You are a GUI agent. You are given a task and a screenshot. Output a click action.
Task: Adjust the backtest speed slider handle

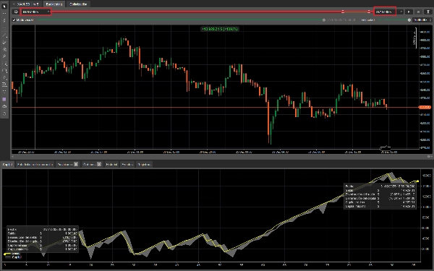[x=409, y=20]
